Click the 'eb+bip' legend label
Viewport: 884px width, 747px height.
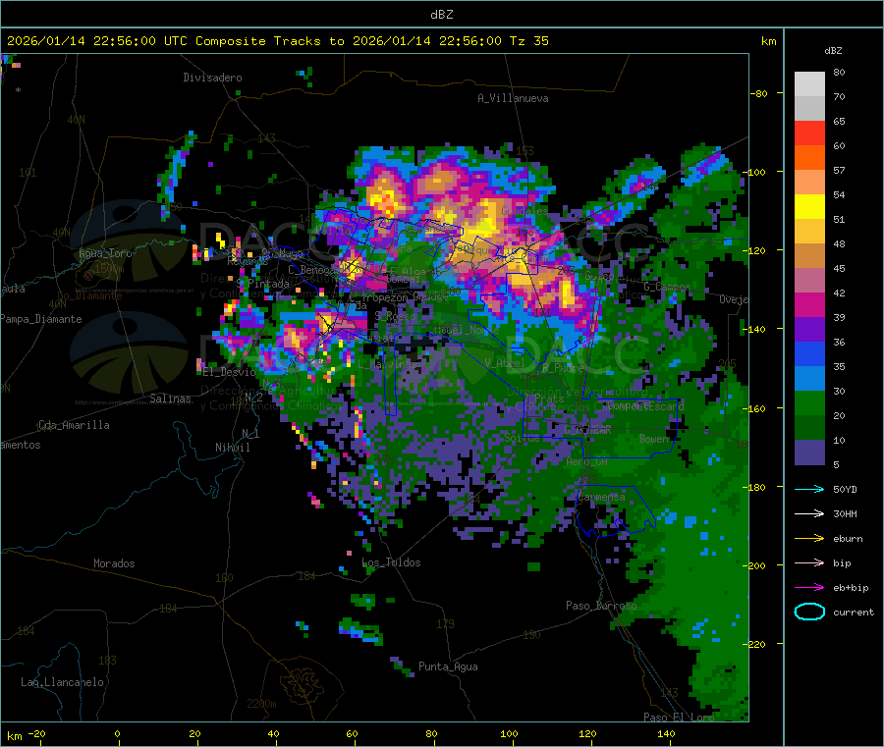click(x=851, y=588)
